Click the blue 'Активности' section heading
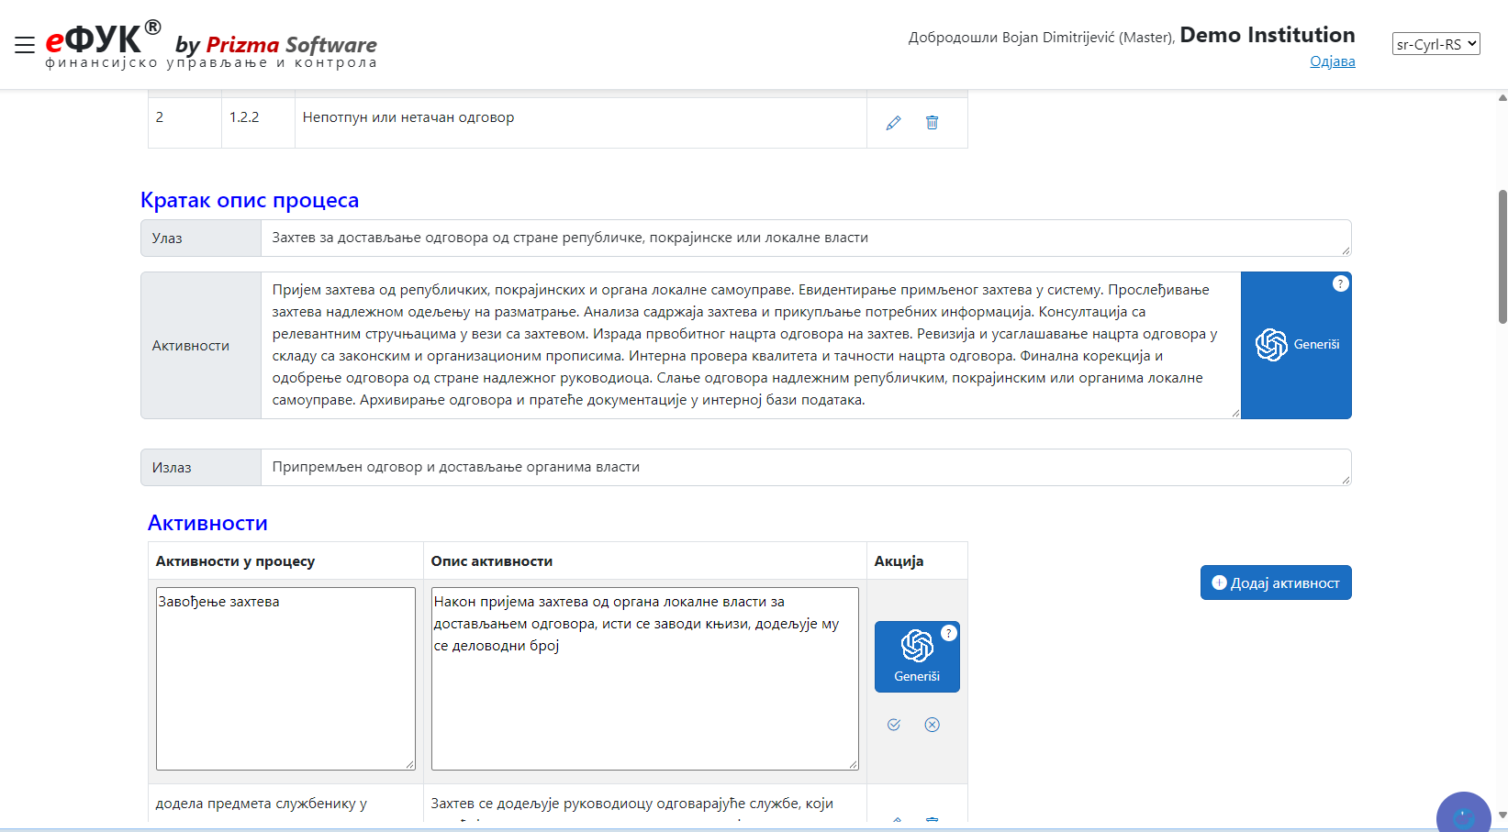 coord(207,523)
